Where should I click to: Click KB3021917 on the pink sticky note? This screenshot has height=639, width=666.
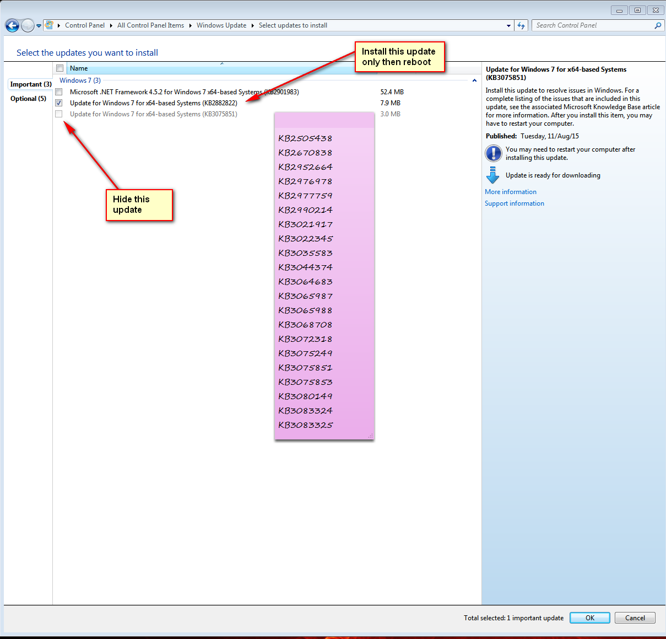[x=305, y=224]
